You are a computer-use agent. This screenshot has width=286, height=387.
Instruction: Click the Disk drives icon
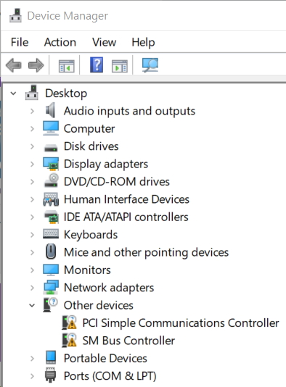[x=51, y=148]
